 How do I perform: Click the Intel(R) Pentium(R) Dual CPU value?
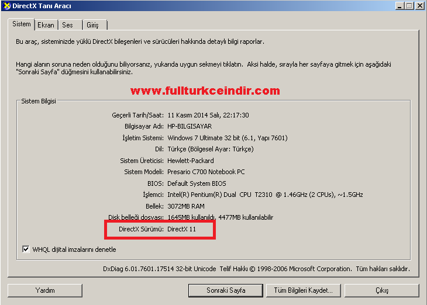click(x=265, y=195)
